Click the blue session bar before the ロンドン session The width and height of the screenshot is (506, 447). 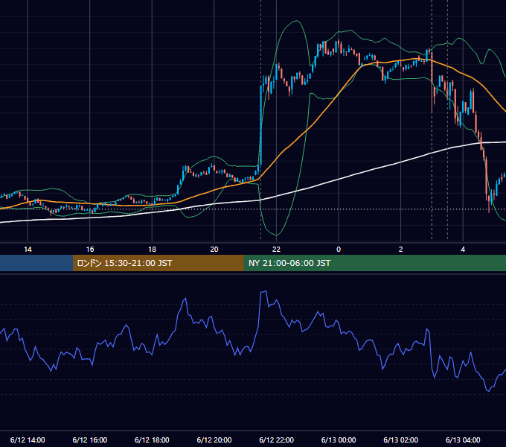pyautogui.click(x=36, y=263)
